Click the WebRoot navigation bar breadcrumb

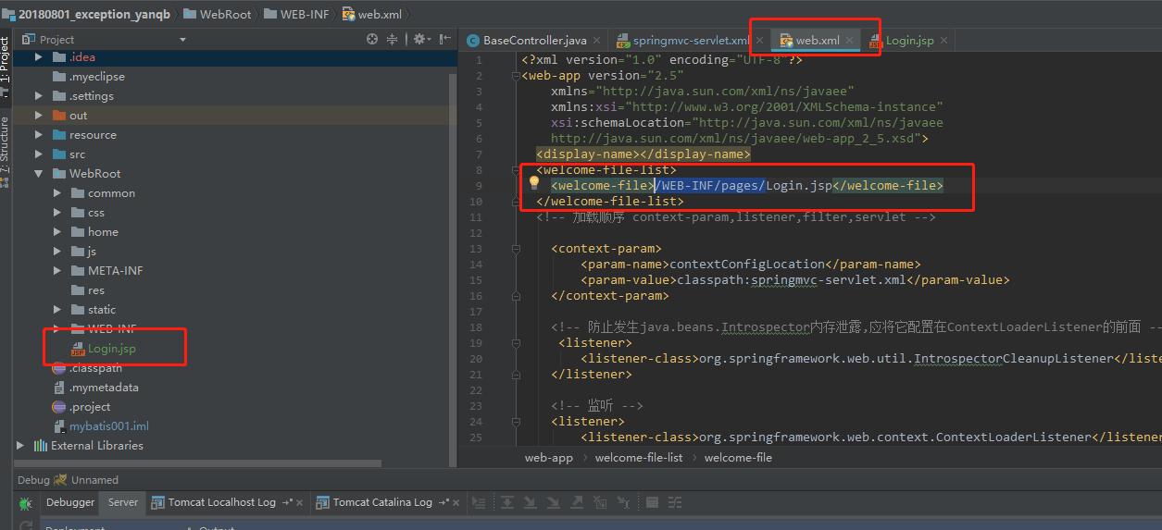pos(218,14)
